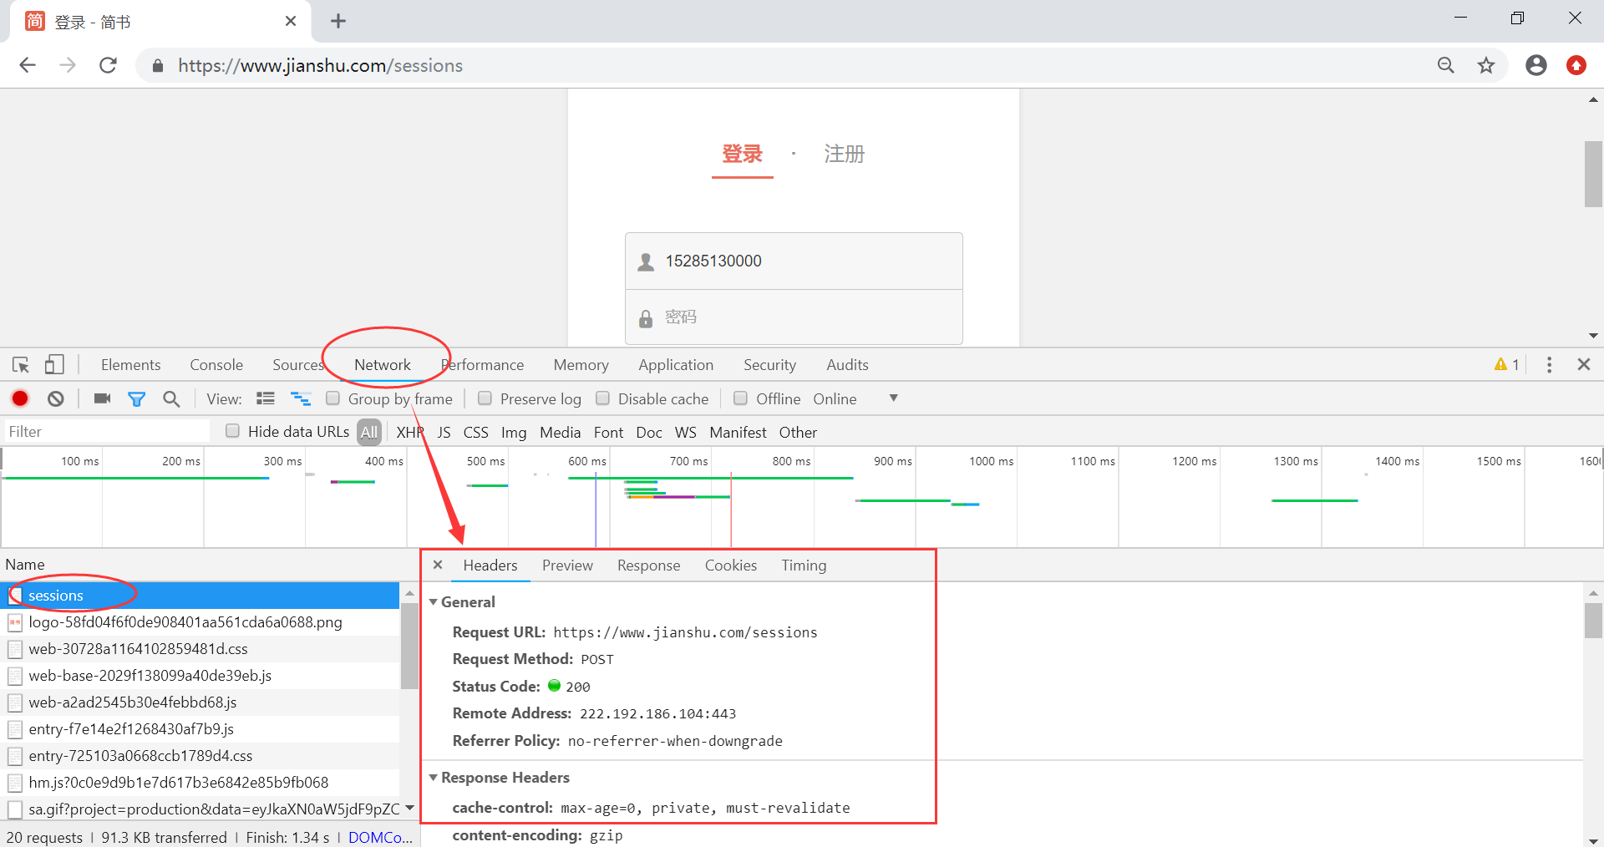Check the Disable cache option
This screenshot has height=847, width=1604.
click(602, 398)
